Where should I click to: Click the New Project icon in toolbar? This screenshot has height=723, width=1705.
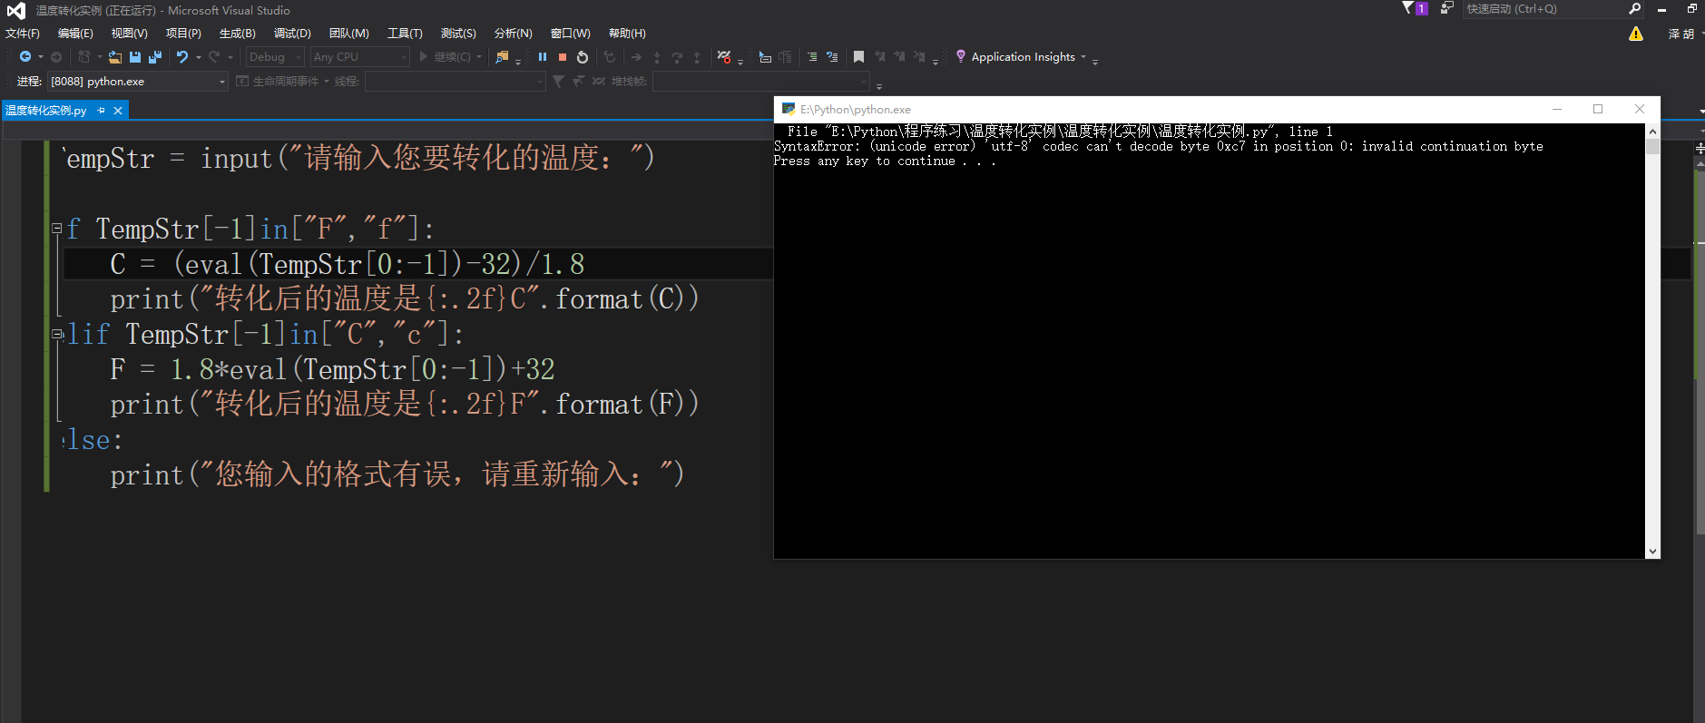(x=84, y=57)
